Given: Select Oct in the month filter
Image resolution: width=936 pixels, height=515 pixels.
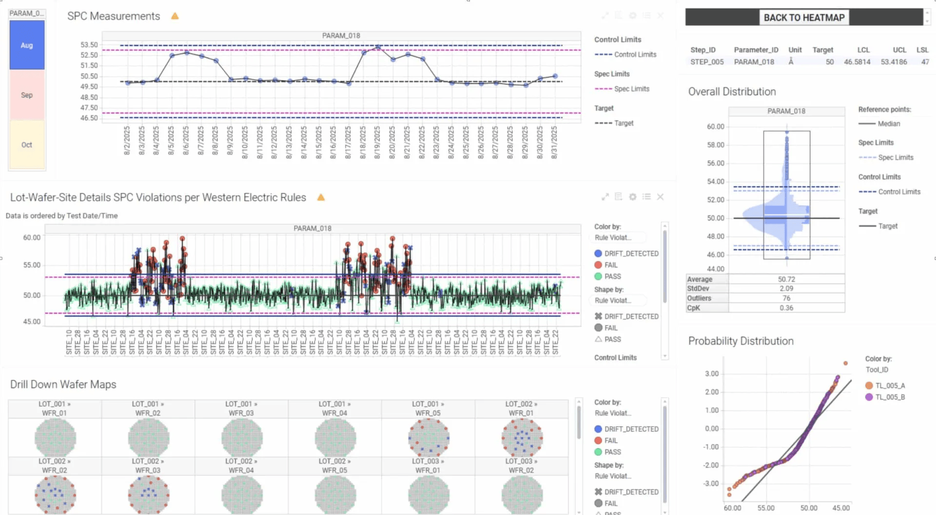Looking at the screenshot, I should [x=27, y=145].
